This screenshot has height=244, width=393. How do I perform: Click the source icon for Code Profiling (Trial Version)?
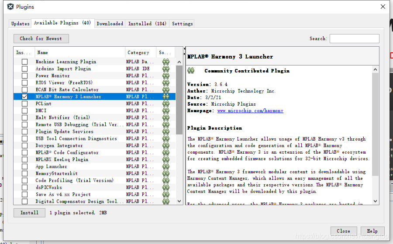(165, 180)
